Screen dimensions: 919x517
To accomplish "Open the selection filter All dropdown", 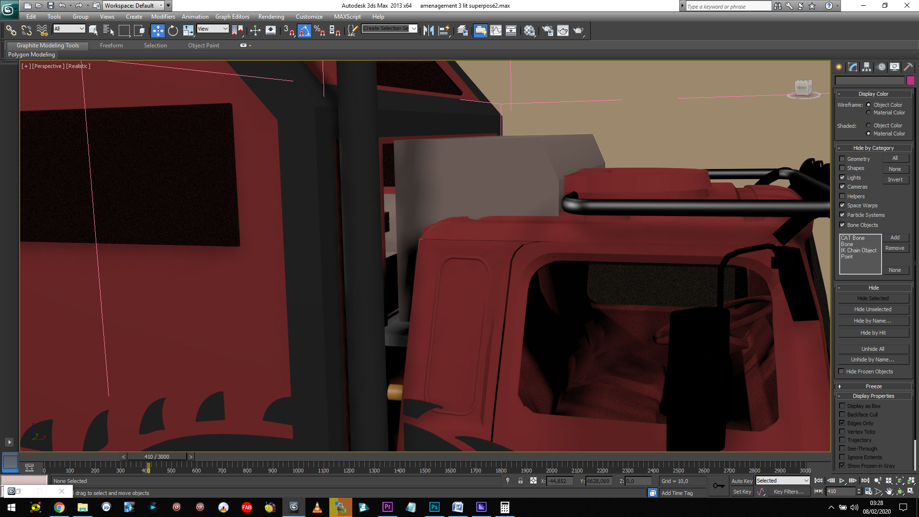I will (69, 29).
